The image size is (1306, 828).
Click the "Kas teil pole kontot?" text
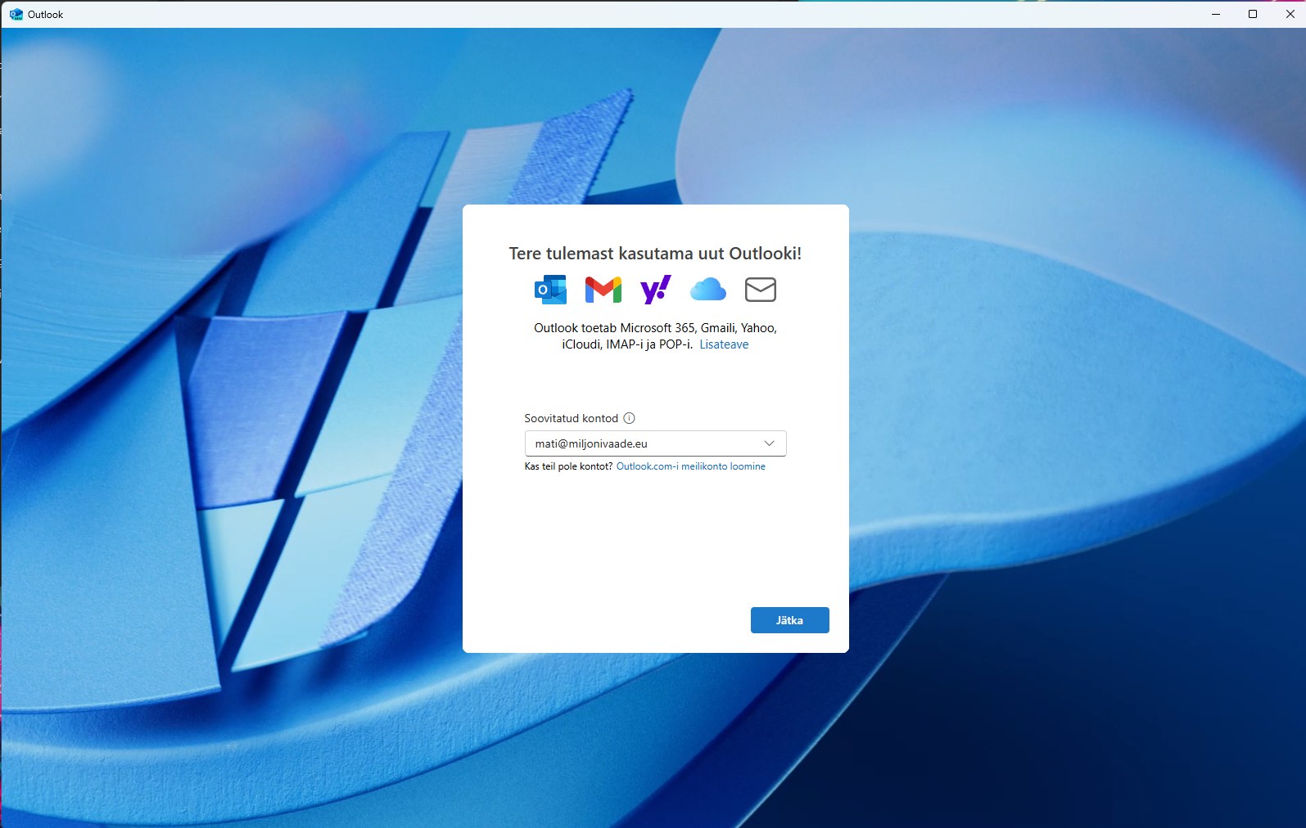point(568,466)
